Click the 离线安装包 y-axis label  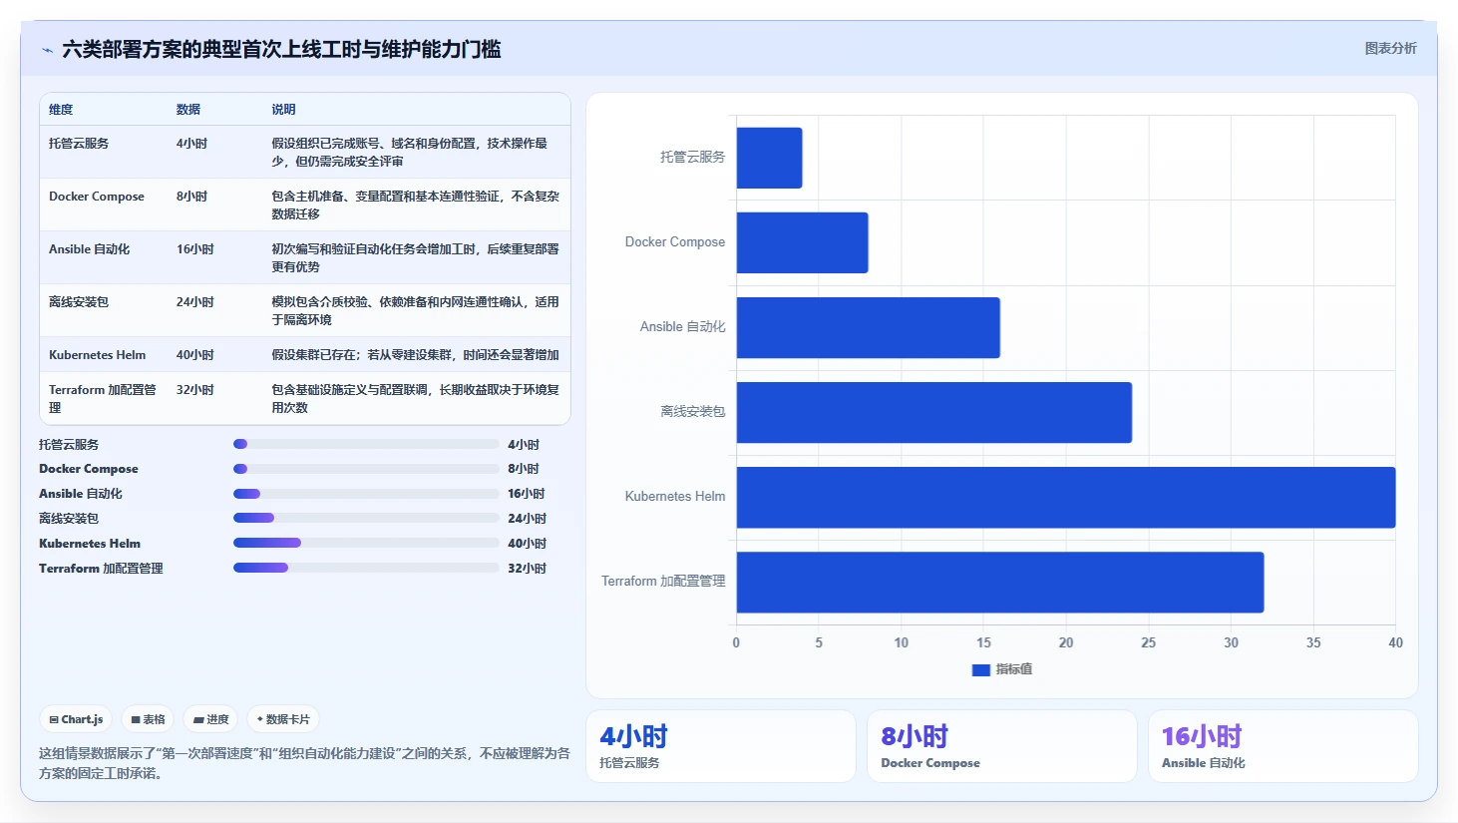coord(693,412)
